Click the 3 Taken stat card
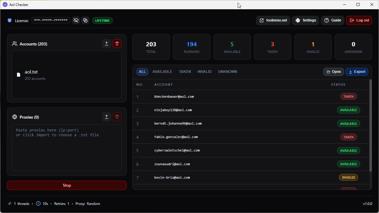 pyautogui.click(x=272, y=47)
